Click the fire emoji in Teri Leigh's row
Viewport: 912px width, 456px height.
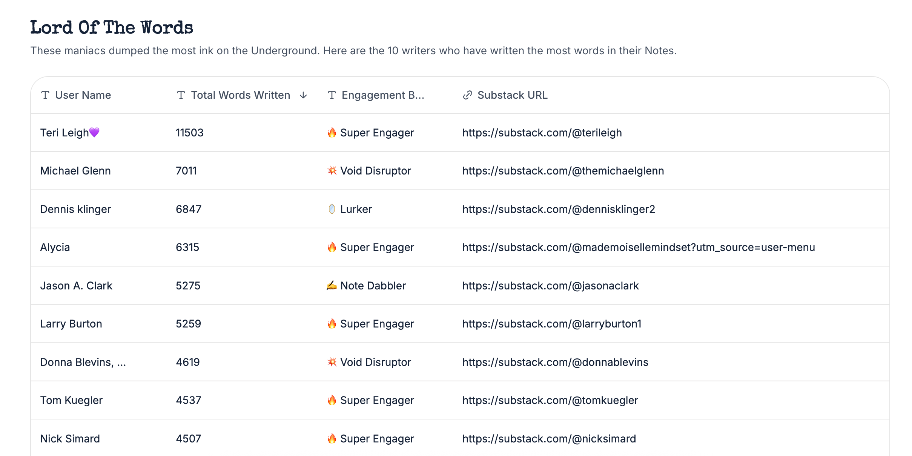click(x=332, y=132)
